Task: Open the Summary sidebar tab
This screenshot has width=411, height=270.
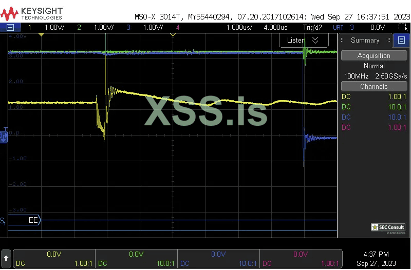Action: [365, 41]
